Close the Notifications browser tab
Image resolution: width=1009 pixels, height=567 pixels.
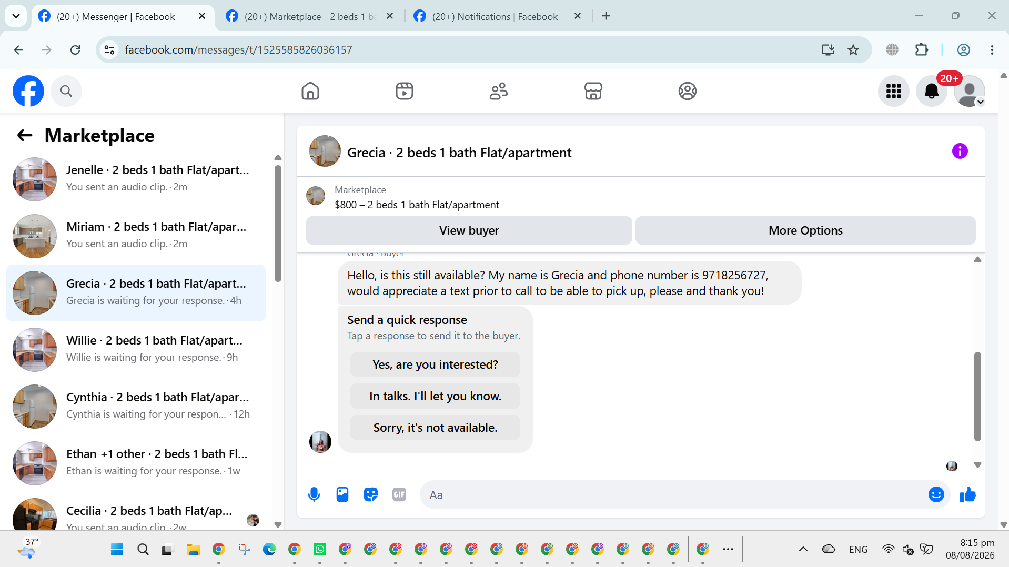tap(578, 16)
